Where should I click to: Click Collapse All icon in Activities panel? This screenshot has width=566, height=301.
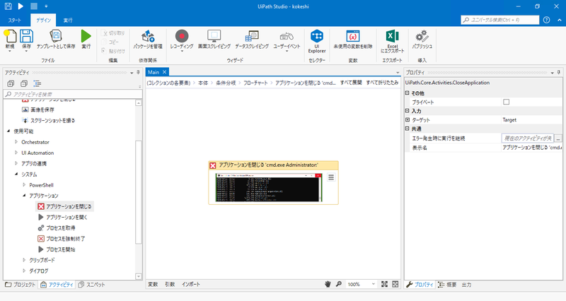(24, 83)
